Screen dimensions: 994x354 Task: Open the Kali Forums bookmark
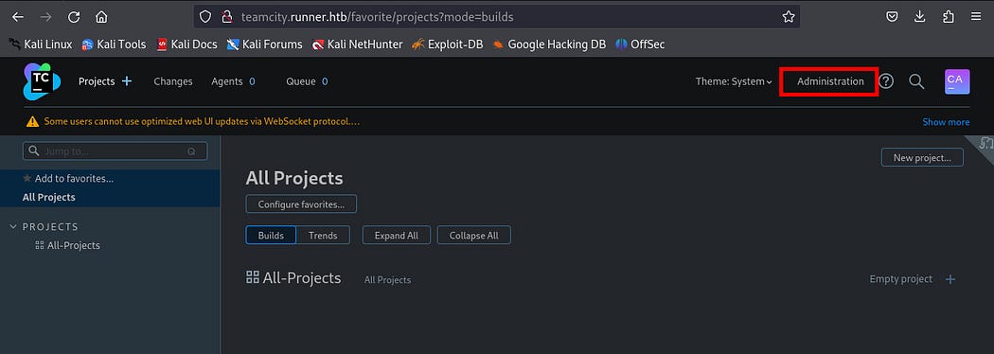(x=264, y=44)
